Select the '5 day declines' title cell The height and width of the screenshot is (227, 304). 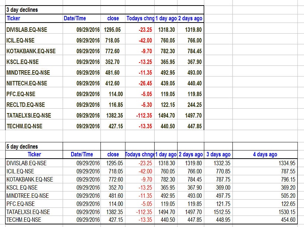22,146
